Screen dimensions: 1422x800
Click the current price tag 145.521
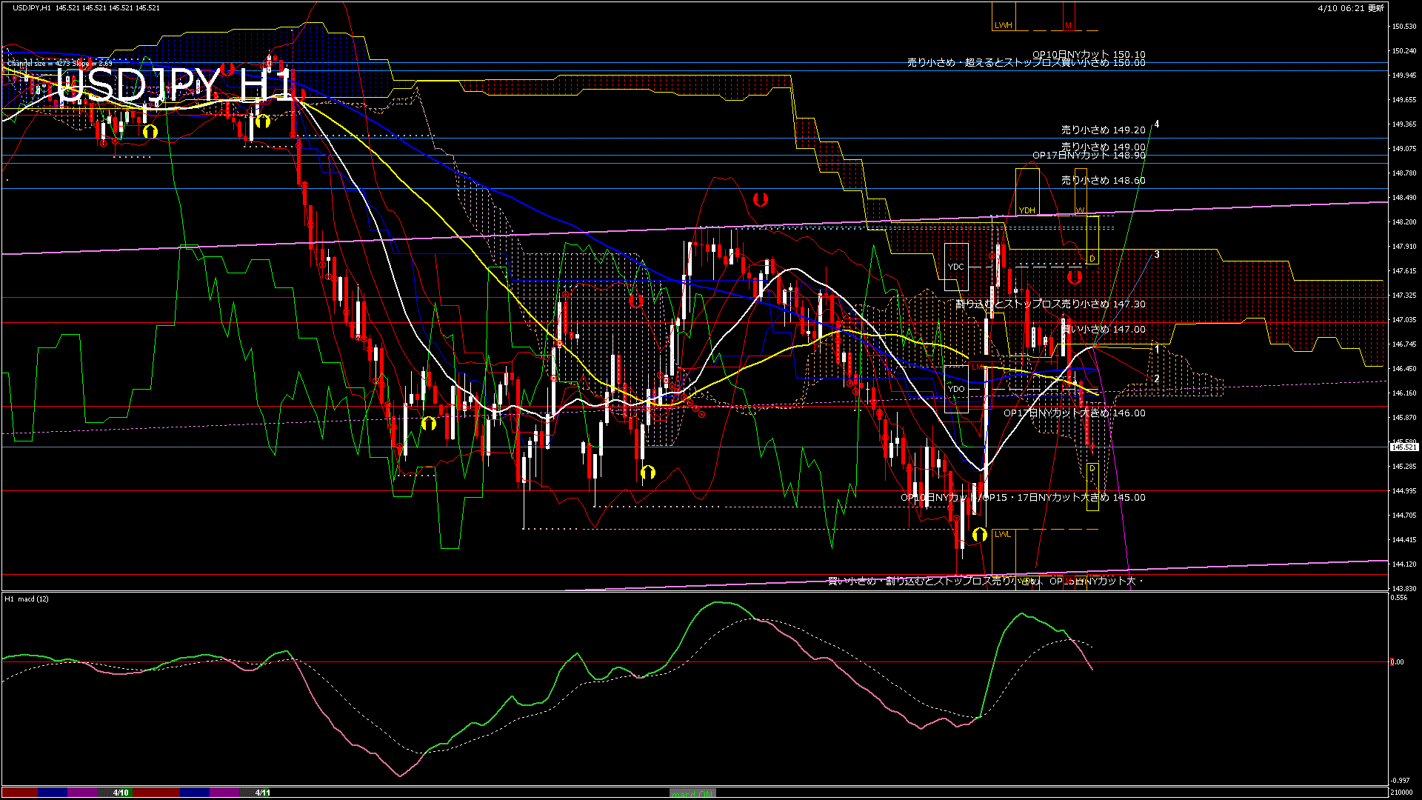[1404, 447]
